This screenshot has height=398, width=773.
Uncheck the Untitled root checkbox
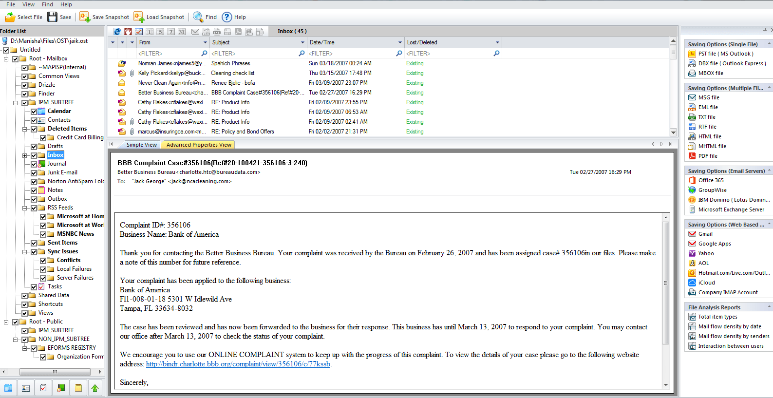tap(6, 50)
